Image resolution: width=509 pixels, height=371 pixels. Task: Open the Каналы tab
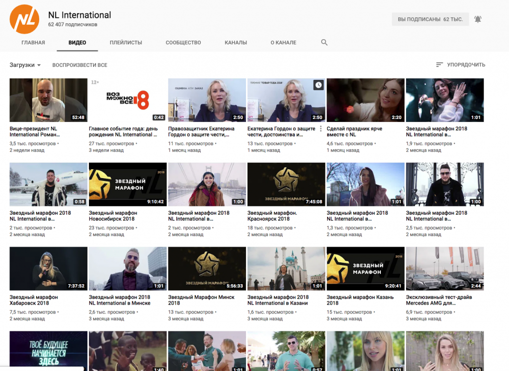click(x=236, y=43)
